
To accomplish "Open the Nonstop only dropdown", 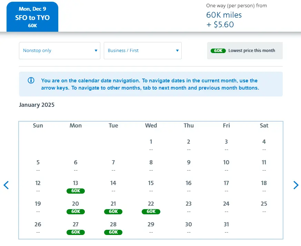I will click(x=59, y=51).
